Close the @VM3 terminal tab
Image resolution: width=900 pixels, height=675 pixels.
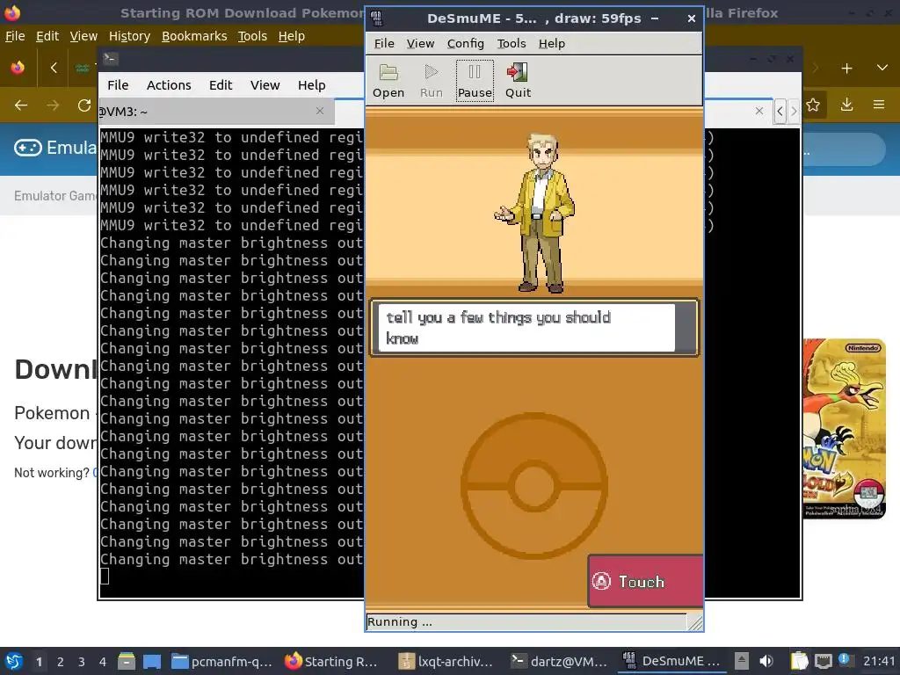(320, 111)
